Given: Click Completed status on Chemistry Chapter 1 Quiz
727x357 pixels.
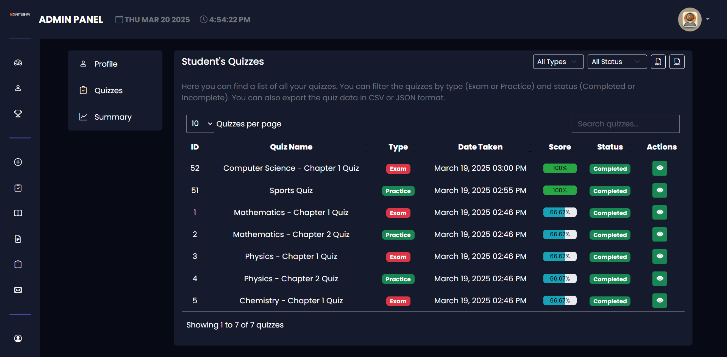Looking at the screenshot, I should 610,301.
